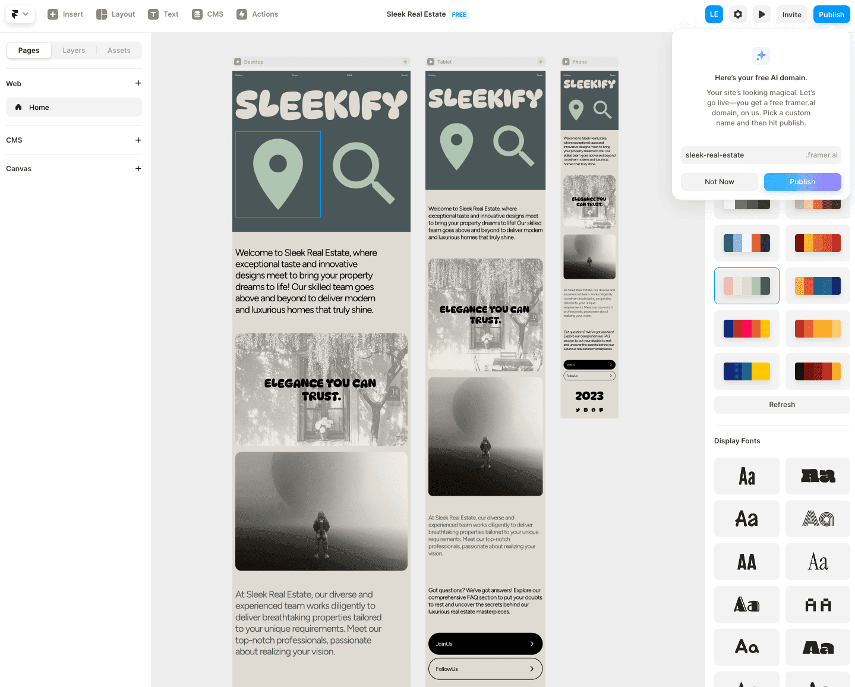Refresh the color palettes
The image size is (855, 687).
click(782, 405)
